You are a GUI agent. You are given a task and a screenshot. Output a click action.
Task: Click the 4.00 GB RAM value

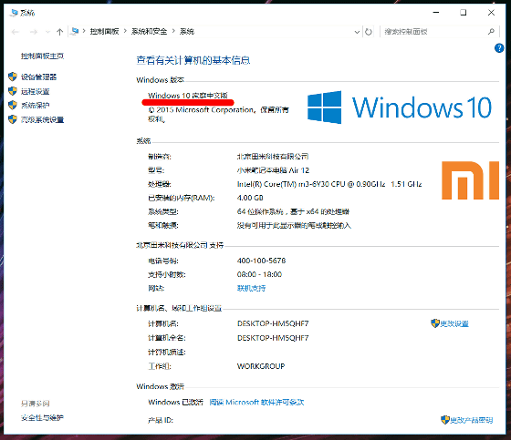point(250,198)
